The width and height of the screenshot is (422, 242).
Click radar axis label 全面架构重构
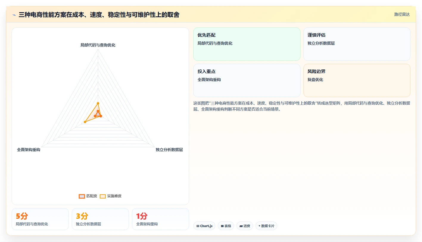tap(29, 150)
